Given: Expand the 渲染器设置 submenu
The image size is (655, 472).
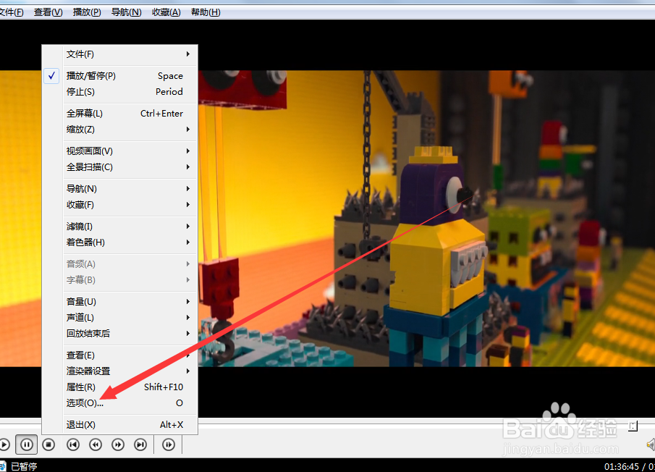Looking at the screenshot, I should (x=120, y=371).
